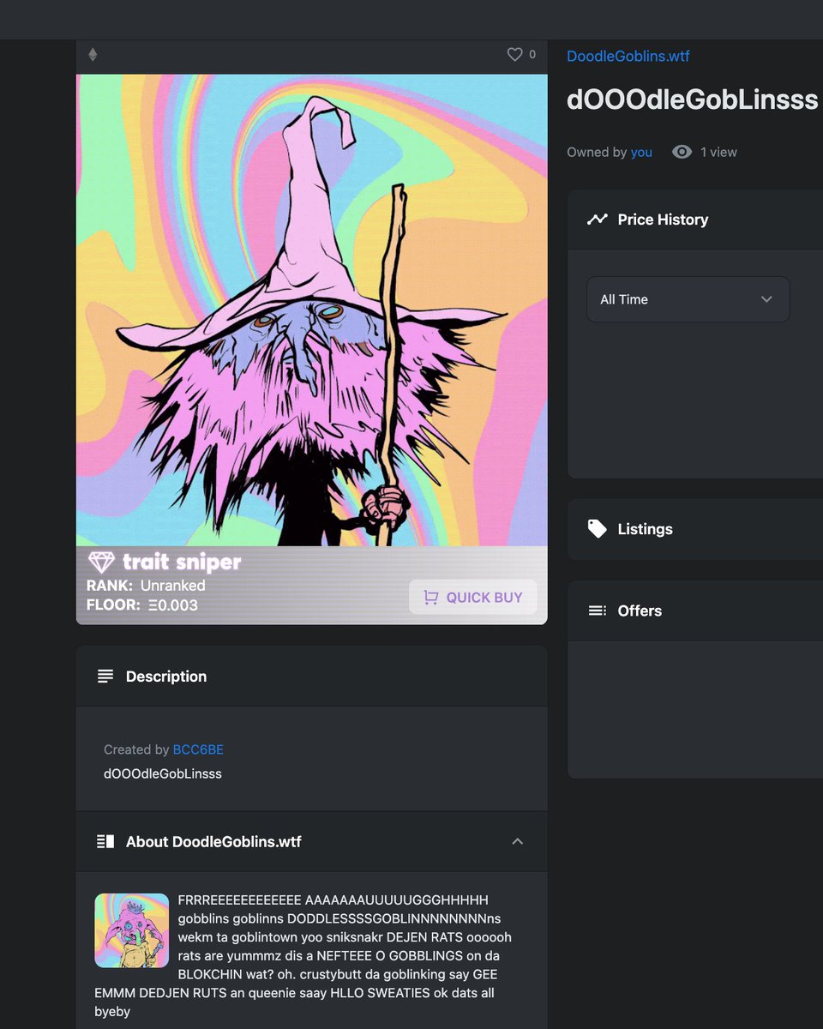Open the DoodleGoblins collection thumbnail
This screenshot has width=823, height=1029.
(131, 930)
